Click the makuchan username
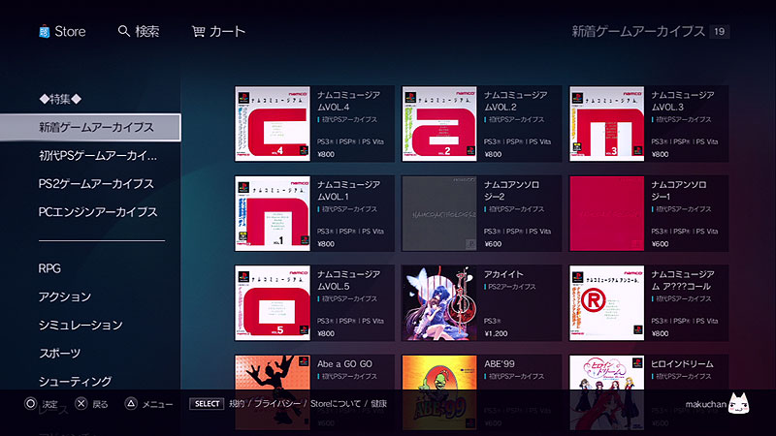The image size is (776, 436). click(706, 404)
